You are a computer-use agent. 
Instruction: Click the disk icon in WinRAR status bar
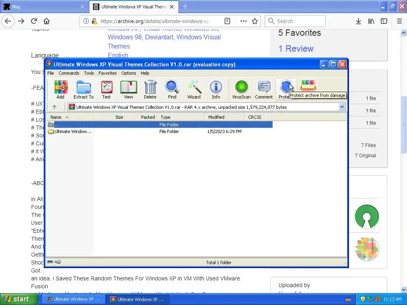[x=50, y=262]
